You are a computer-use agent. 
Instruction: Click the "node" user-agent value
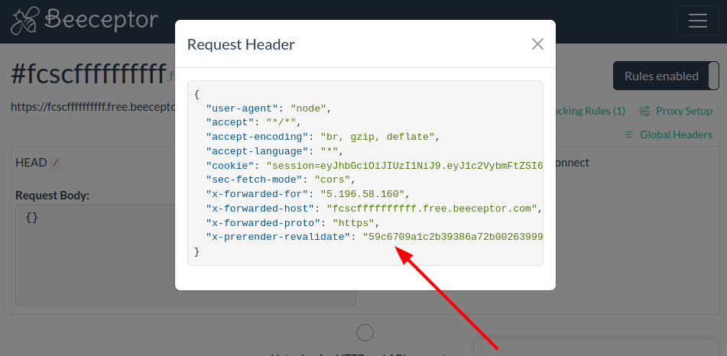308,108
